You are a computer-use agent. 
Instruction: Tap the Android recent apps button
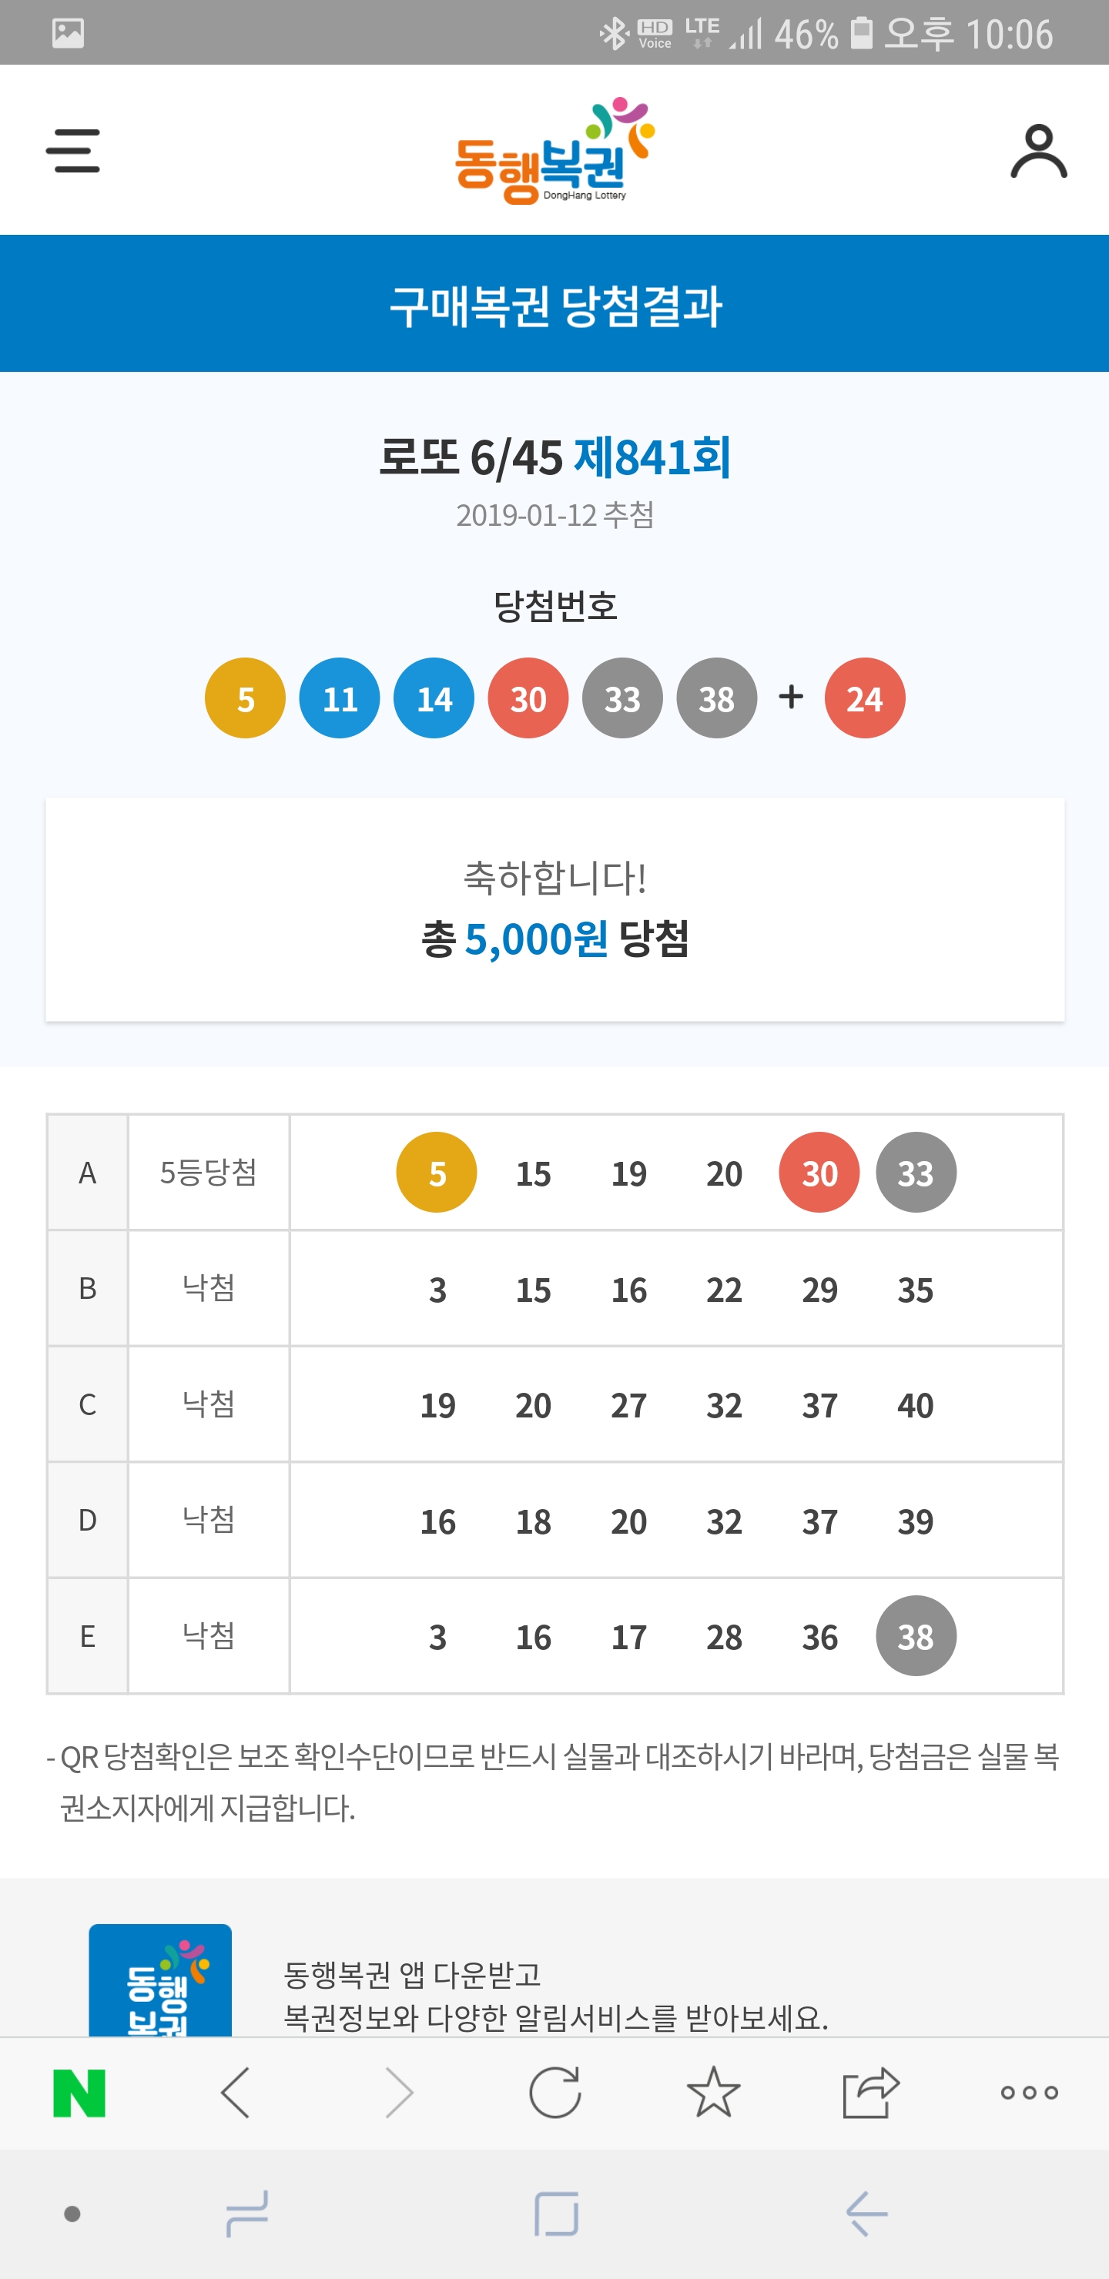click(x=247, y=2214)
